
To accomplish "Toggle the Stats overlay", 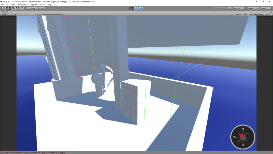I will pos(261,14).
